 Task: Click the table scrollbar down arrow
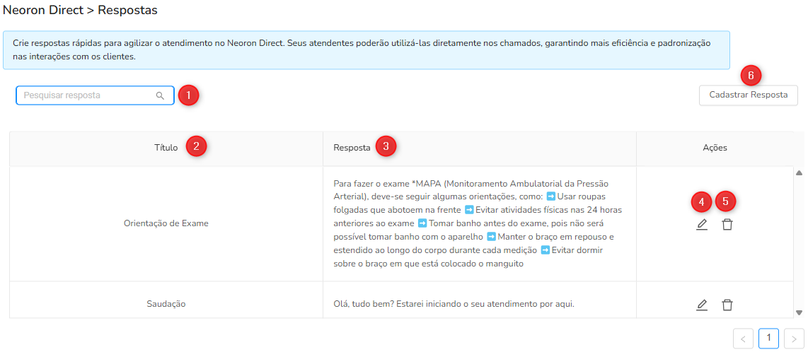point(800,312)
